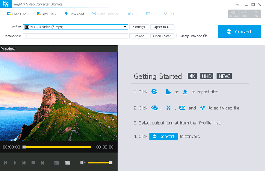Enable Merge into one file
Image resolution: width=265 pixels, height=171 pixels.
pos(177,36)
